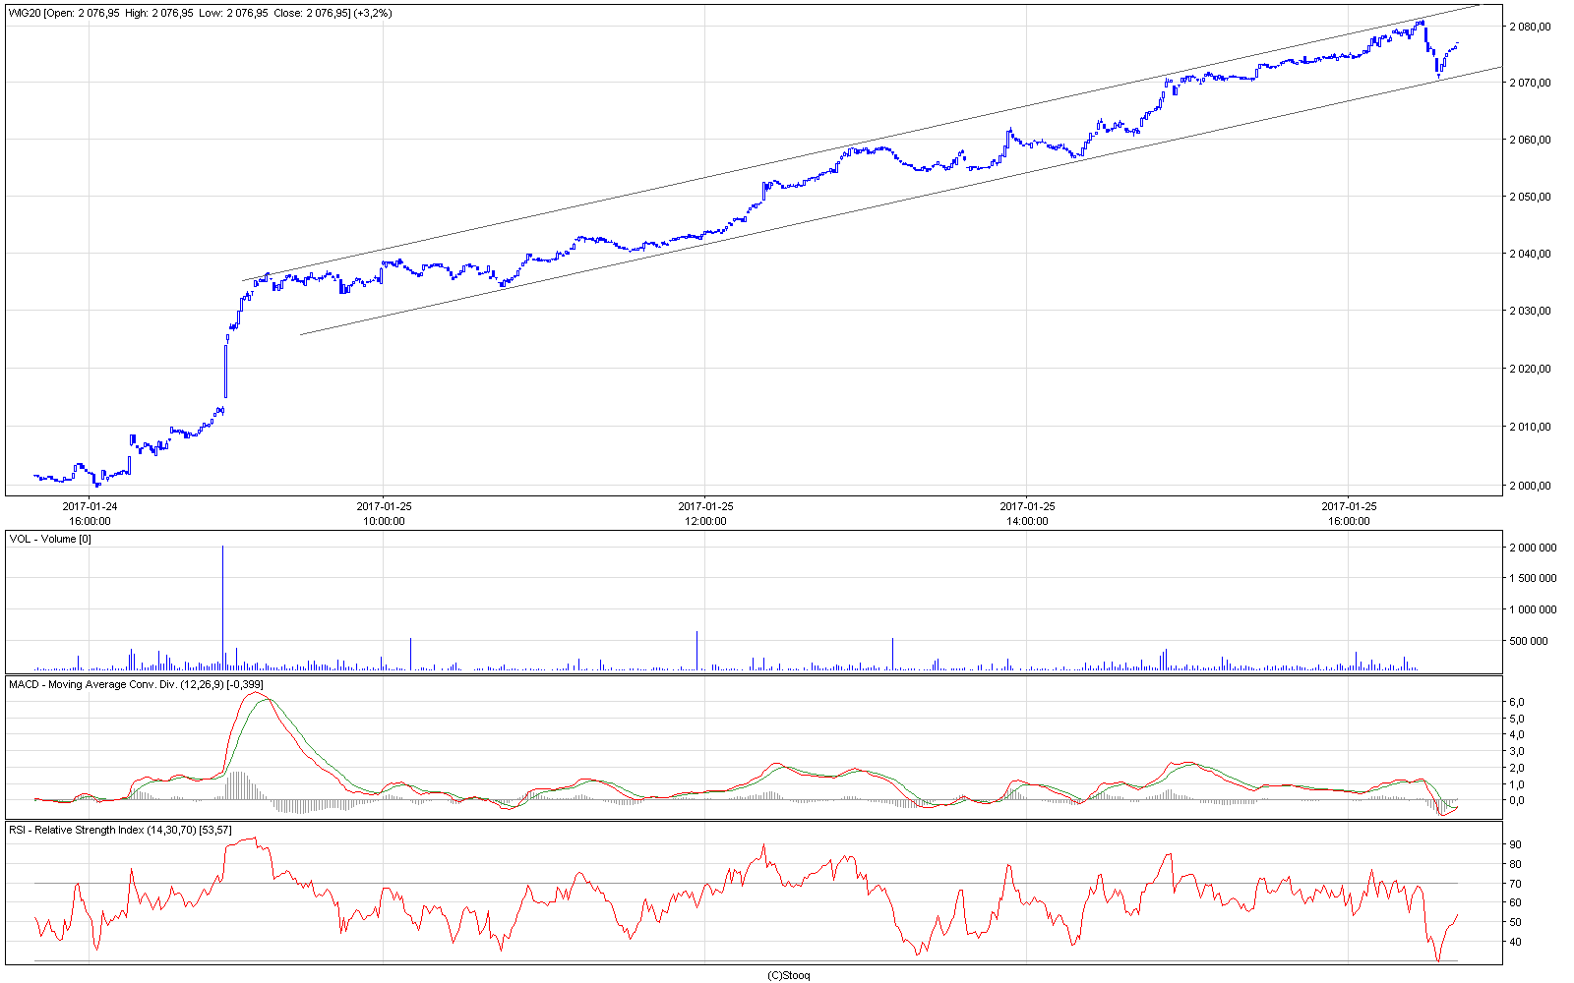1574x983 pixels.
Task: Select the 2 000,00 price axis label
Action: click(x=1530, y=486)
